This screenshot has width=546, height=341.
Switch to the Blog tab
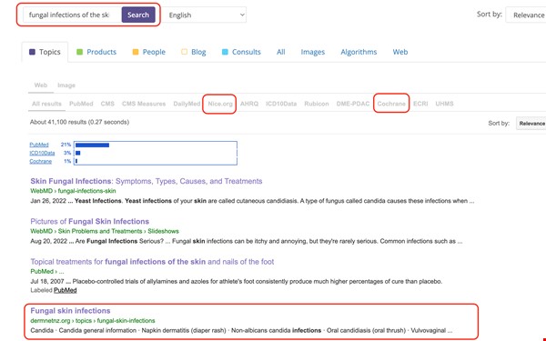[x=194, y=52]
